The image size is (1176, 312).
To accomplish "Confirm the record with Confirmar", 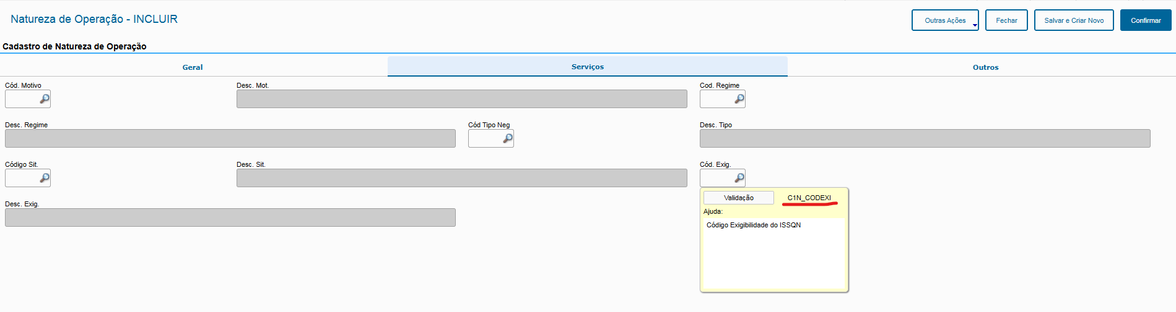I will tap(1146, 20).
